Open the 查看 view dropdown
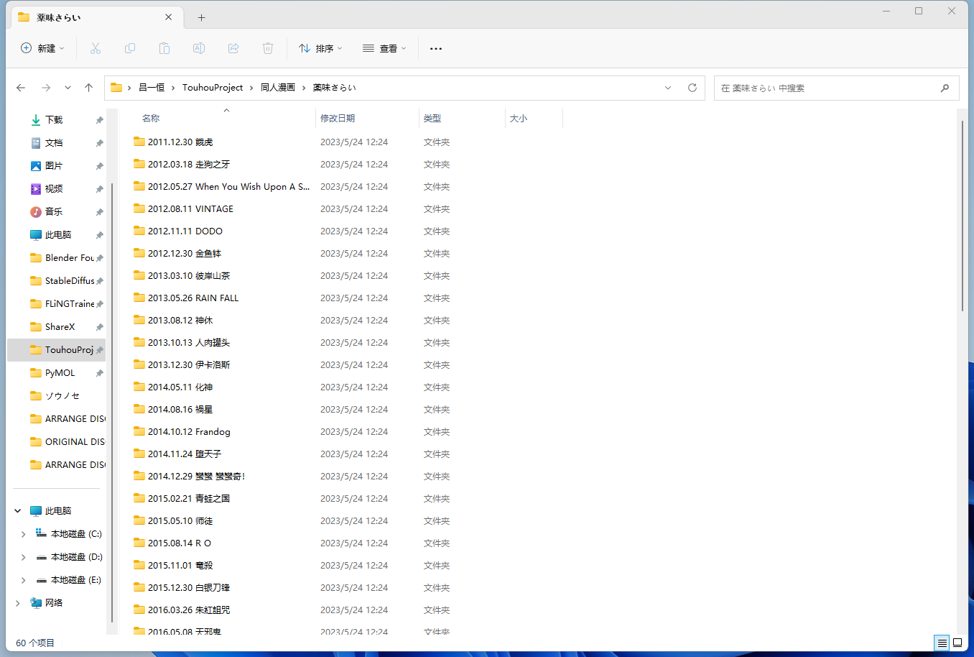 pos(384,48)
